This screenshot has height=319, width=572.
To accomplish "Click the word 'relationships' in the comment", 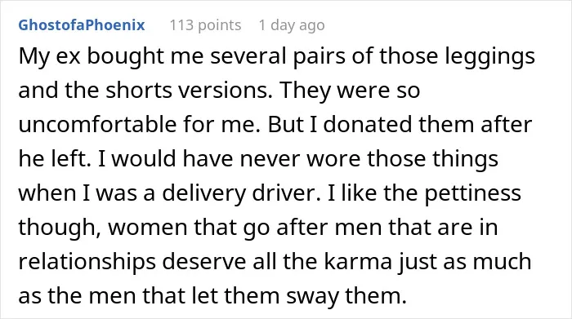I will pos(87,262).
